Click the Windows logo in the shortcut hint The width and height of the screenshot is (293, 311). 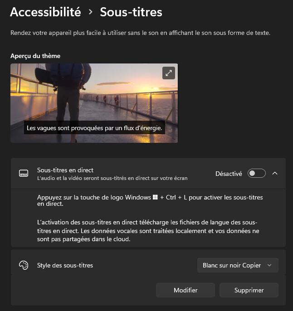156,198
